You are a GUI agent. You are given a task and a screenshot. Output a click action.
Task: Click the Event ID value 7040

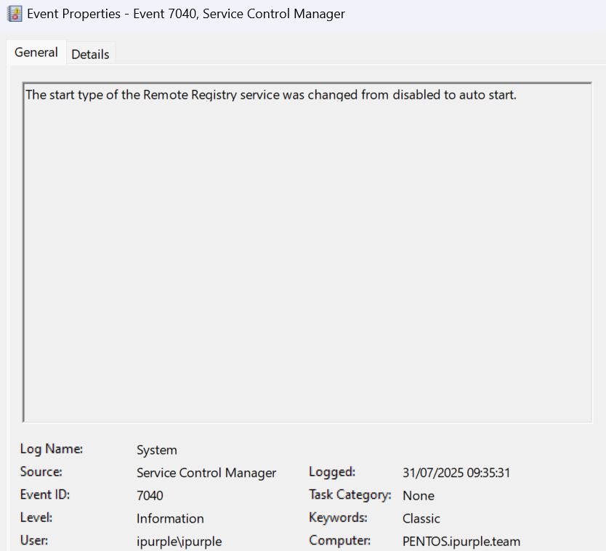[x=150, y=496]
